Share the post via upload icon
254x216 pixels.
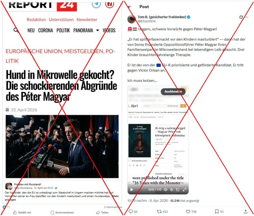[246, 211]
